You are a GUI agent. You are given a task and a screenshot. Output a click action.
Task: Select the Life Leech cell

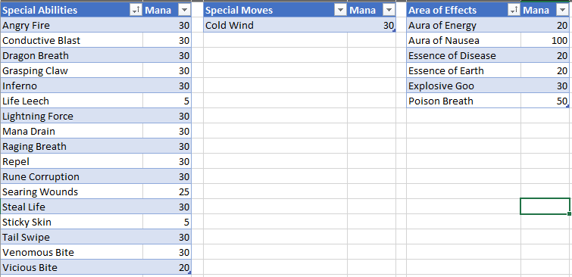coord(71,101)
